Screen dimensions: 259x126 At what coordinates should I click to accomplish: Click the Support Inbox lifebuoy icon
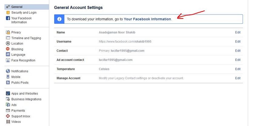pos(8,116)
